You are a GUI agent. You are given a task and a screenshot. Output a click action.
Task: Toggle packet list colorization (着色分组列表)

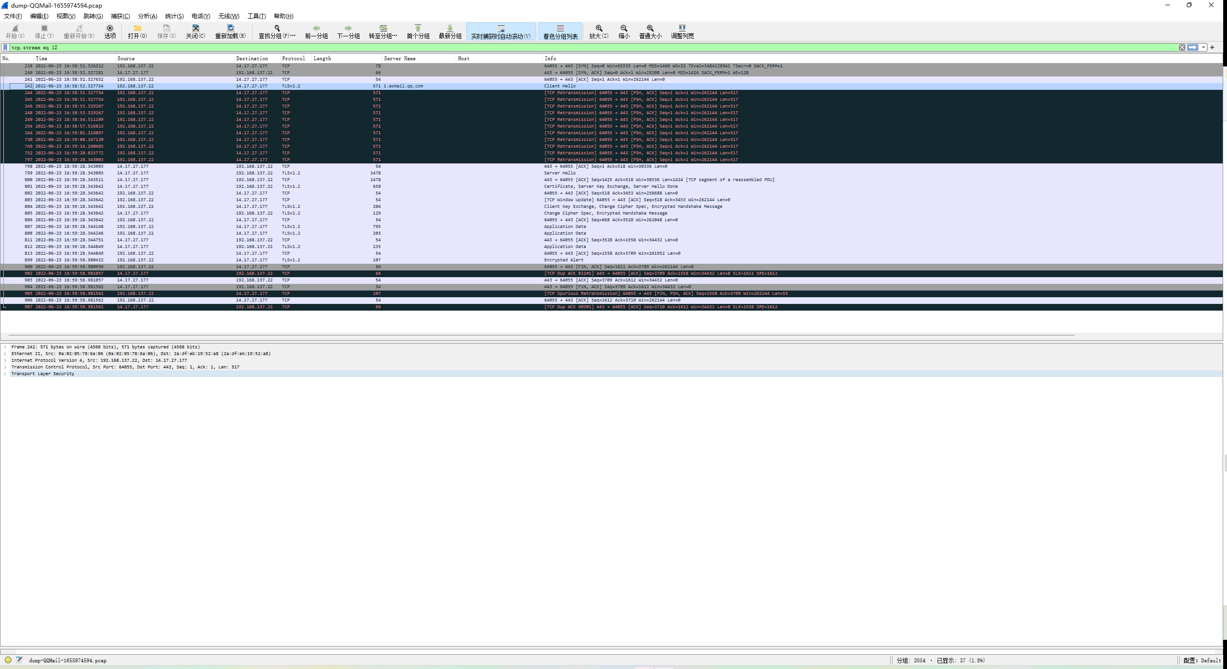click(x=560, y=31)
